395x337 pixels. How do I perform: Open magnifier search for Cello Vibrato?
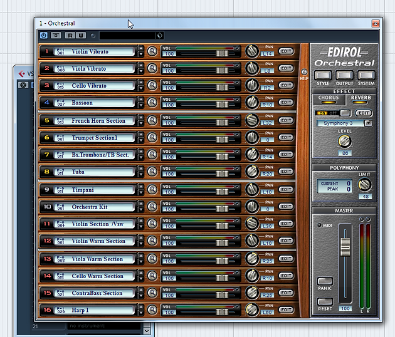(152, 85)
